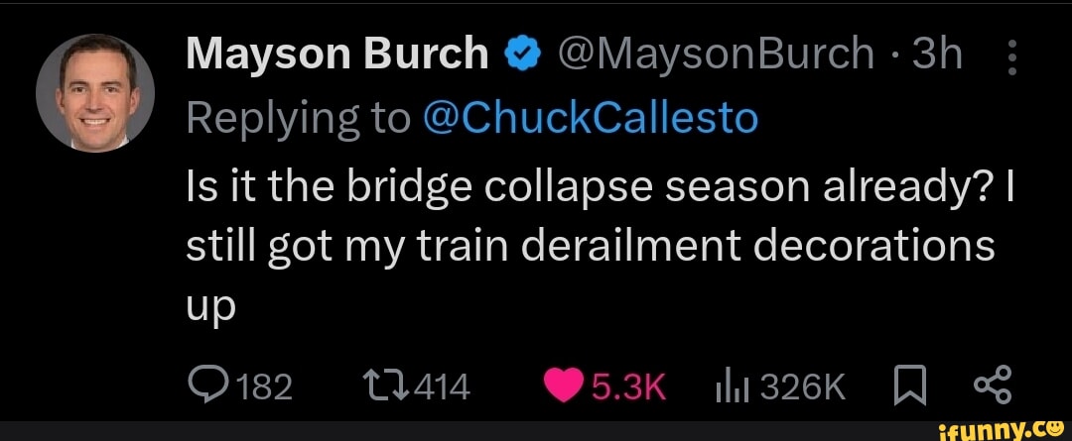Click the share icon

pos(990,383)
